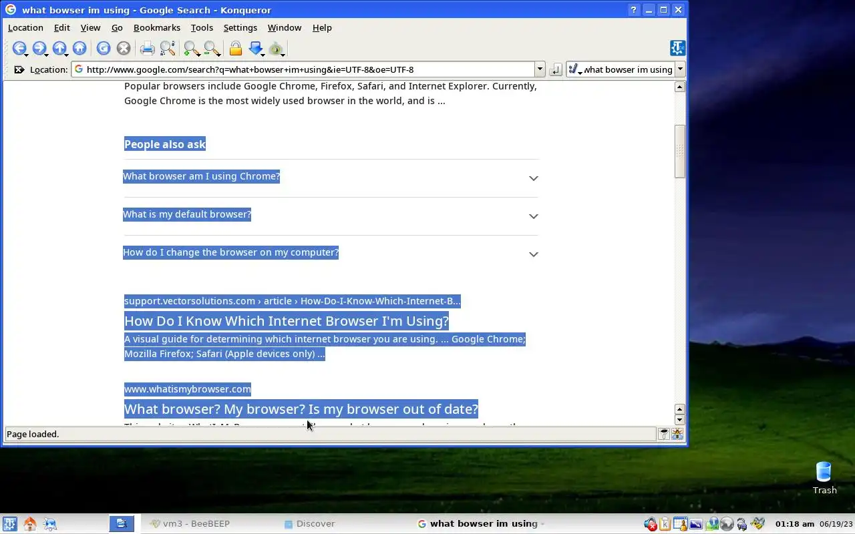Image resolution: width=855 pixels, height=534 pixels.
Task: Go to the Home URL icon
Action: [x=79, y=48]
